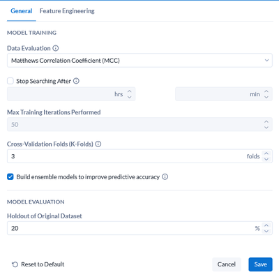Click the hours stepper up arrow
279x272 pixels.
click(130, 91)
